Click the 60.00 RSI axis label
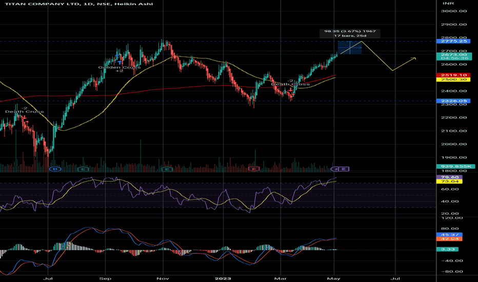 (450, 189)
